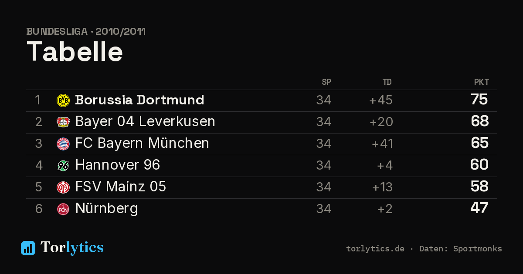
Task: Select the Borussia Dortmund team name
Action: [x=139, y=100]
